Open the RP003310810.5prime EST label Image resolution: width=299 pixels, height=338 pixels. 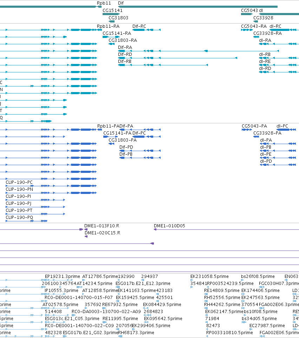pyautogui.click(x=229, y=333)
